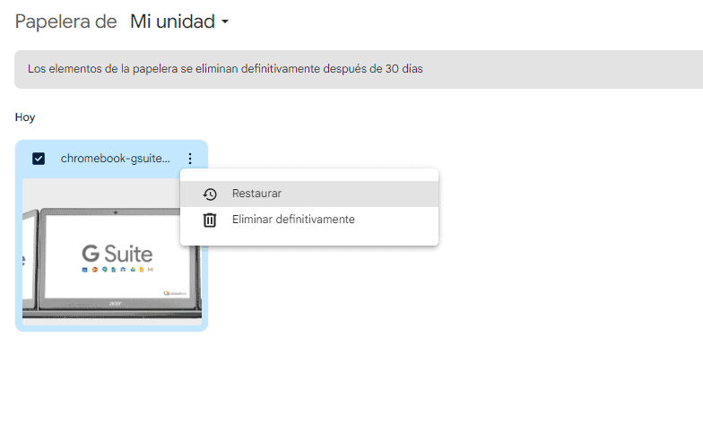Viewport: 703px width, 432px height.
Task: Click the Hoy section label
Action: pos(25,117)
